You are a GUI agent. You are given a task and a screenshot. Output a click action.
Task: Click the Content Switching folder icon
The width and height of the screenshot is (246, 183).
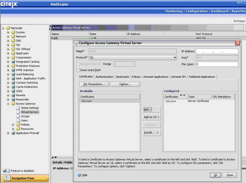click(13, 82)
